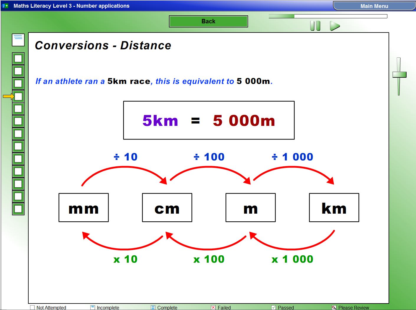Click the Not Attempted square icon in the legend
Image resolution: width=416 pixels, height=310 pixels.
tap(32, 307)
